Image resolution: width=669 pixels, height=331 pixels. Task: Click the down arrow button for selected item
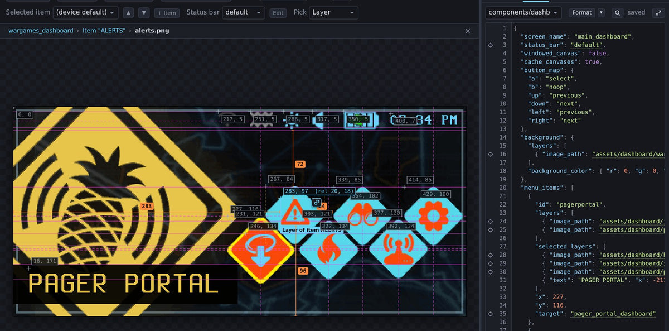144,12
